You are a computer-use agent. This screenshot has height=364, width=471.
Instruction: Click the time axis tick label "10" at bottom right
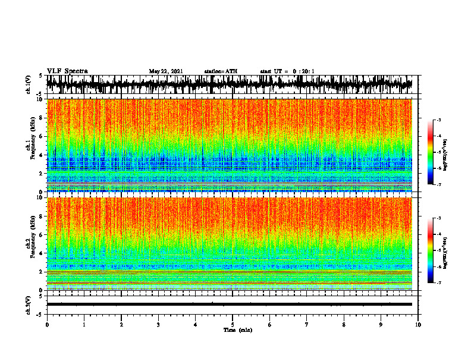(418, 325)
